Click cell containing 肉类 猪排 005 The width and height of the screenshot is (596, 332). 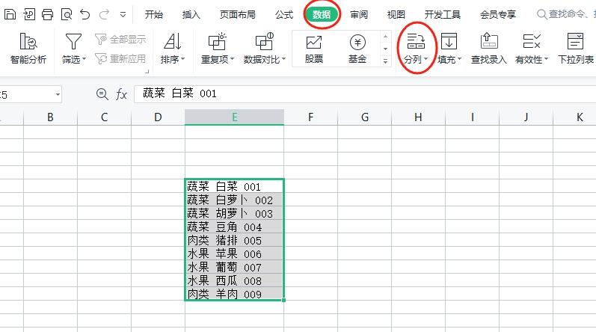pyautogui.click(x=235, y=240)
